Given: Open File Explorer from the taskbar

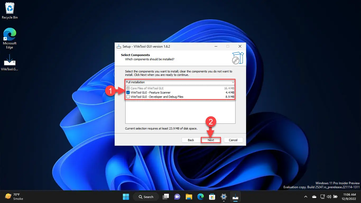Looking at the screenshot, I should coord(189,197).
